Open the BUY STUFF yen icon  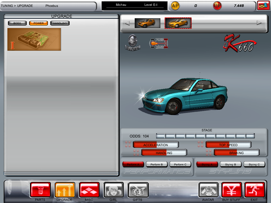(231, 190)
